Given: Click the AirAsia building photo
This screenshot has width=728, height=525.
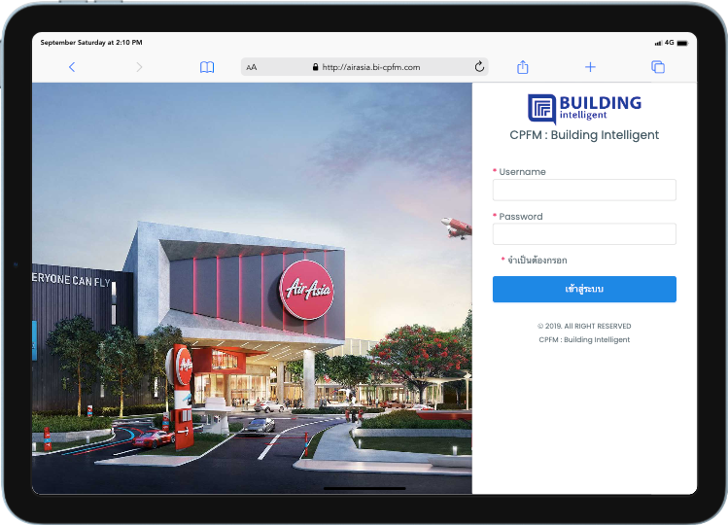Looking at the screenshot, I should pyautogui.click(x=252, y=288).
